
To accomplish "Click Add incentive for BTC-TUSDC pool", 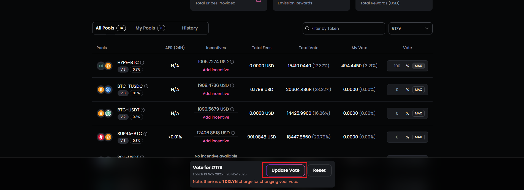I will 216,93.
